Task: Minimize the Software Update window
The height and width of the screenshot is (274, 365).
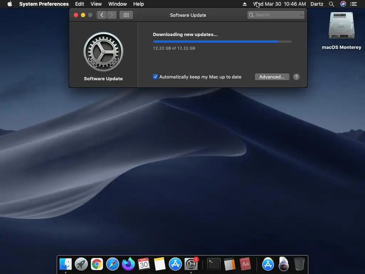Action: coord(83,15)
